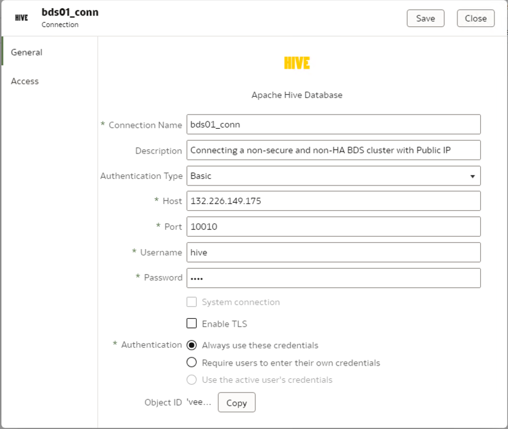This screenshot has height=429, width=508.
Task: Select Use the active user's credentials option
Action: (x=192, y=380)
